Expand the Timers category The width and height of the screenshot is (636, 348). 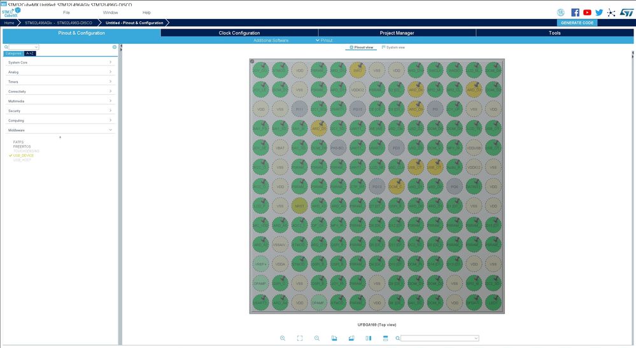tap(60, 82)
